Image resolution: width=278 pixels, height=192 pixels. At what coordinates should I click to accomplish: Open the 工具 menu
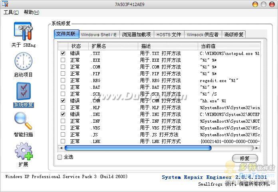pos(11,12)
